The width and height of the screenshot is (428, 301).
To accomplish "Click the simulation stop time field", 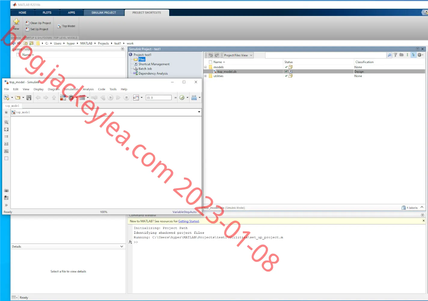I will coord(158,98).
